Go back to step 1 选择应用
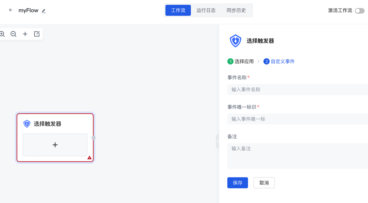 [x=241, y=61]
